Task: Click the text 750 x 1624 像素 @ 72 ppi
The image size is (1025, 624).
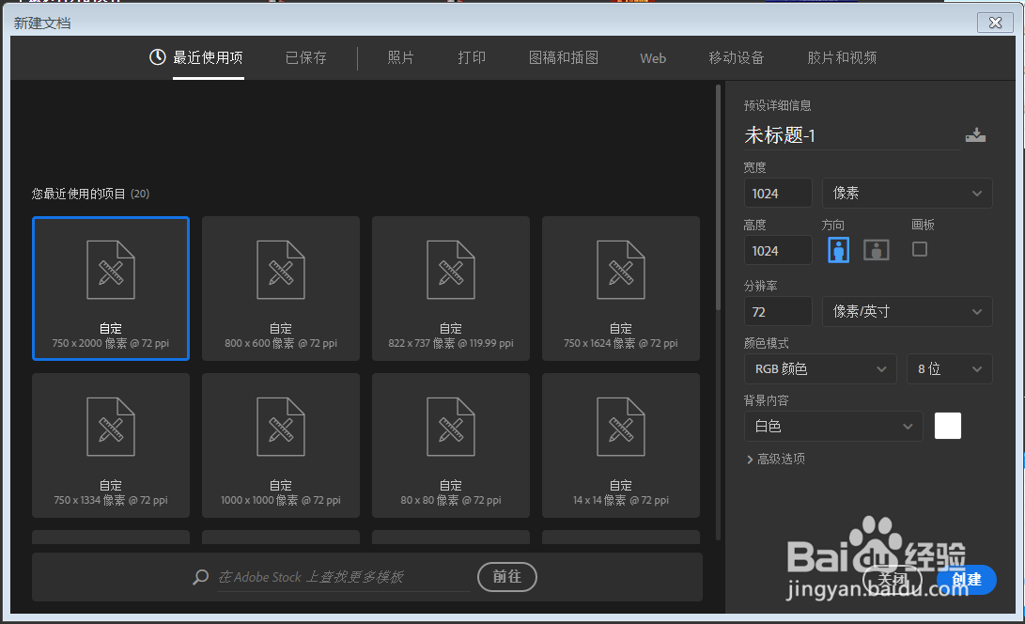Action: [620, 343]
